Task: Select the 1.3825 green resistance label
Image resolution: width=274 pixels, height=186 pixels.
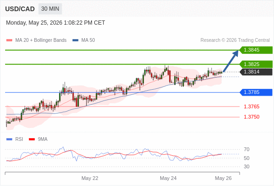Action: point(256,64)
